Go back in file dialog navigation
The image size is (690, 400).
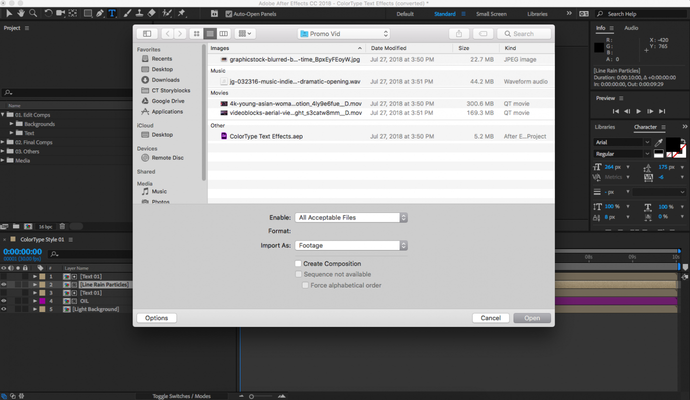click(167, 34)
